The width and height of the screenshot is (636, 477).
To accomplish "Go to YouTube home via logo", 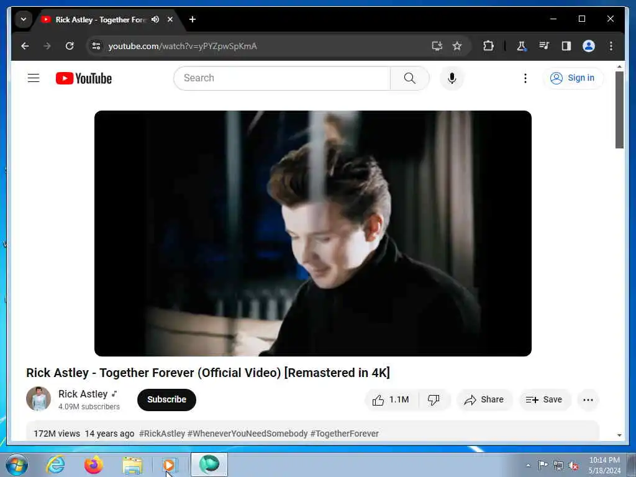I will click(84, 78).
